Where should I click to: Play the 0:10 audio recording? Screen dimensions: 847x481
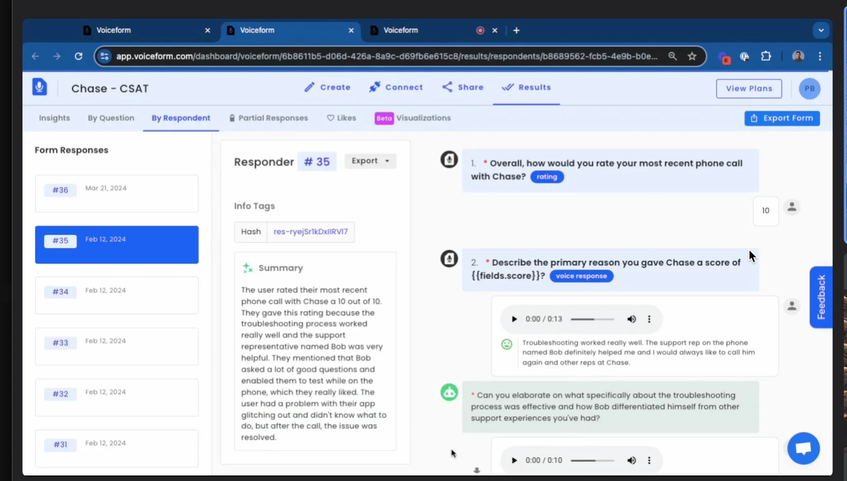(x=514, y=460)
